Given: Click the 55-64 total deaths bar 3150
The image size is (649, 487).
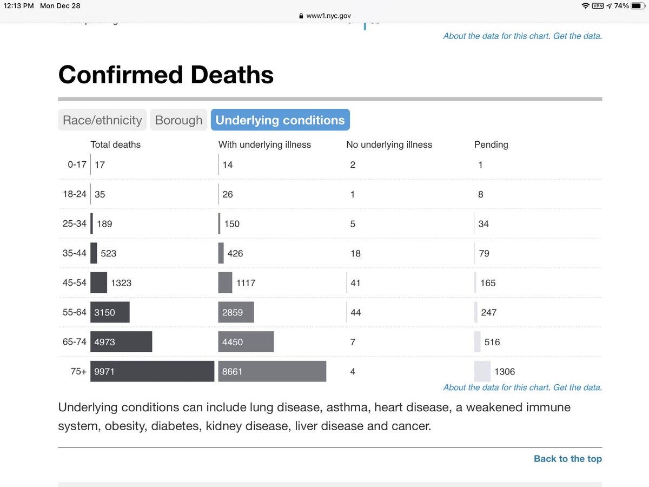Looking at the screenshot, I should 110,312.
